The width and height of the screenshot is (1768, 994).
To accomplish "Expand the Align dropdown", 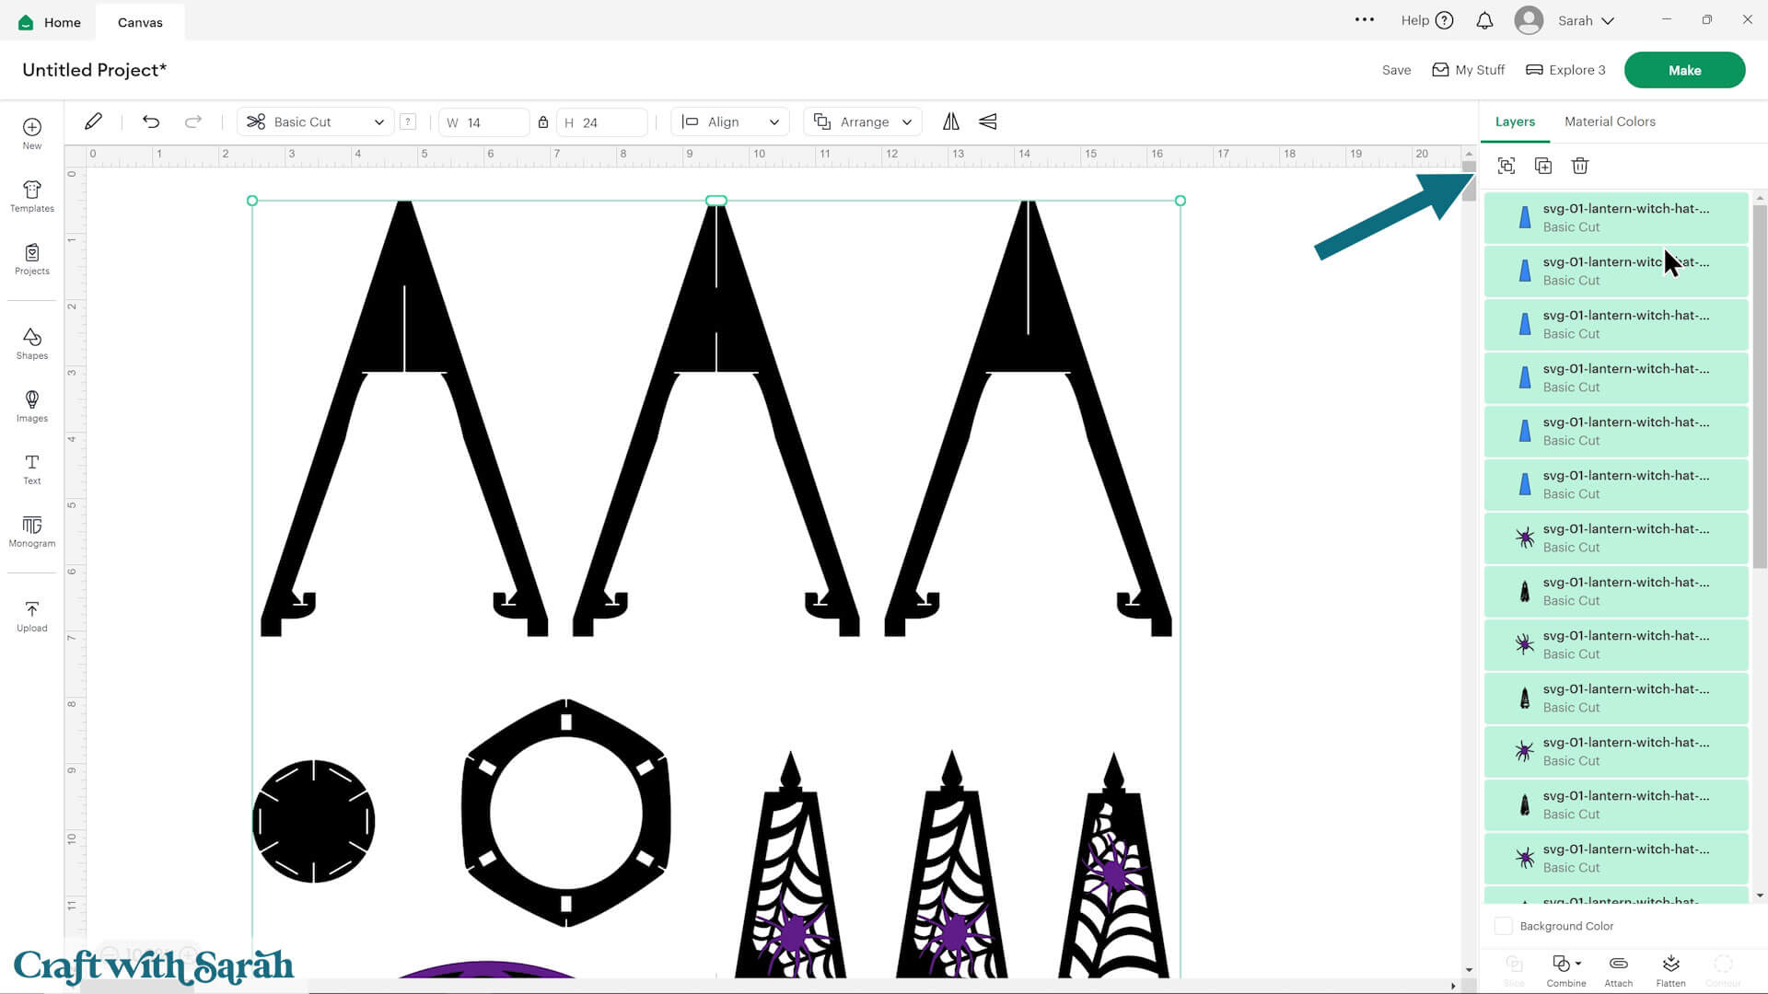I will pyautogui.click(x=730, y=121).
